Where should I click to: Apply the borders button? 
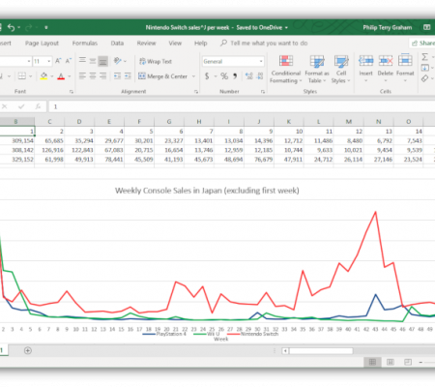(22, 76)
